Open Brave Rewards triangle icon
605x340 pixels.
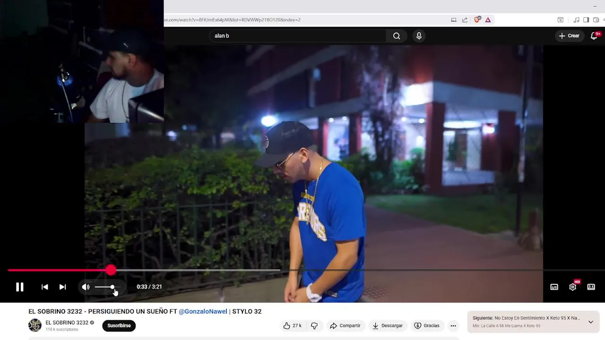[x=488, y=20]
